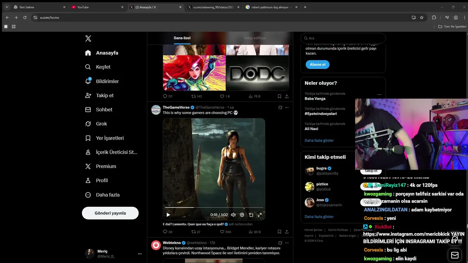Screen dimensions: 468x263
Task: Bookmark this page star icon
Action: [422, 18]
